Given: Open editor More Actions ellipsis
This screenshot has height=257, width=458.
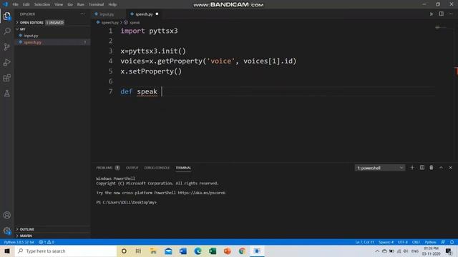Looking at the screenshot, I should [x=450, y=14].
